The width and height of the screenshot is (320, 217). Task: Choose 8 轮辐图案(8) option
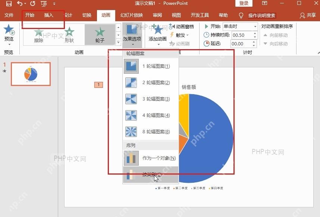tap(151, 132)
